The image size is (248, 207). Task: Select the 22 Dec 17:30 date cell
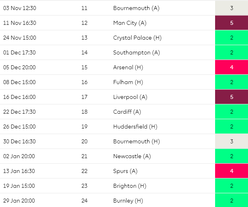tap(19, 112)
